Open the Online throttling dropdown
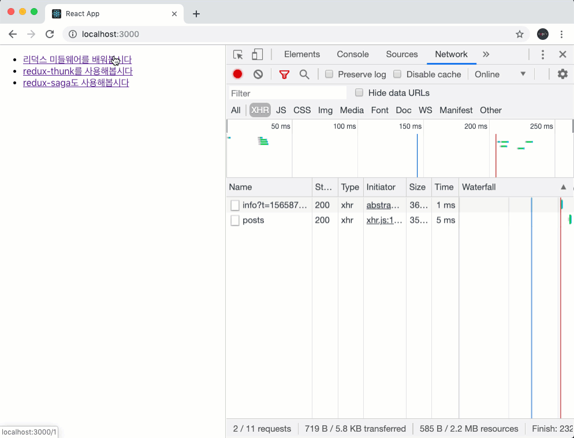 (500, 74)
